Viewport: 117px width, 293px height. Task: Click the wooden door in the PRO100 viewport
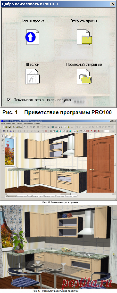click(x=101, y=164)
